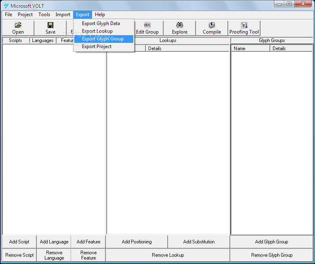Click the Scripts column header

(x=15, y=40)
